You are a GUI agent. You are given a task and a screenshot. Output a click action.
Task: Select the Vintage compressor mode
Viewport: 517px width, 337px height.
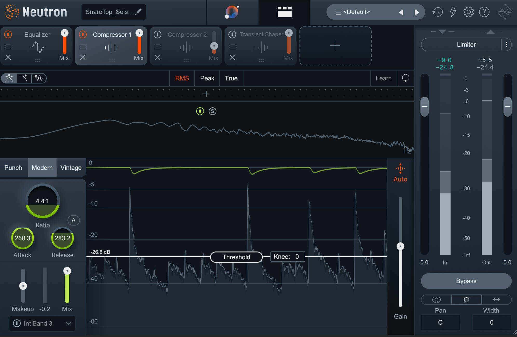71,167
